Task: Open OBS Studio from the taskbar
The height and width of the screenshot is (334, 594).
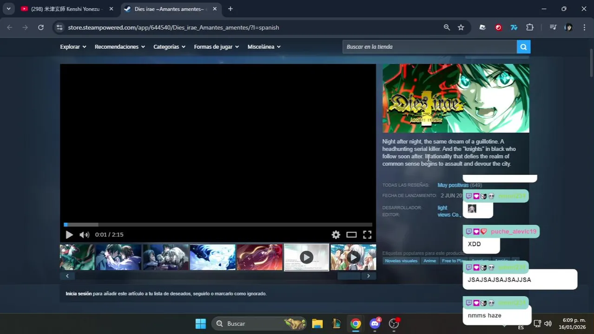Action: (394, 324)
